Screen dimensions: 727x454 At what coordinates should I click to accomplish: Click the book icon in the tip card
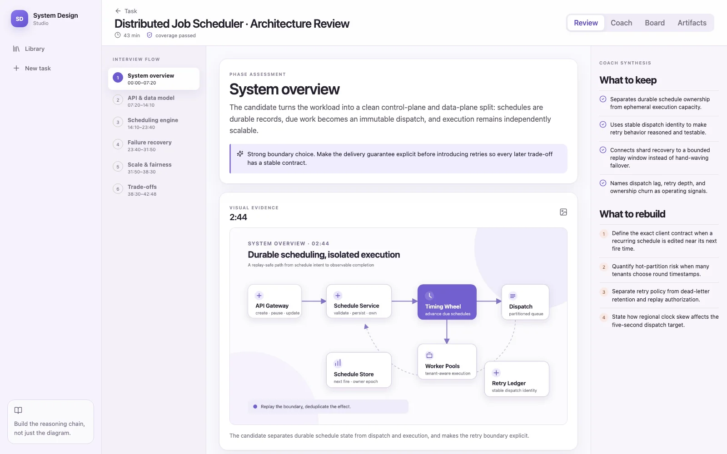18,410
